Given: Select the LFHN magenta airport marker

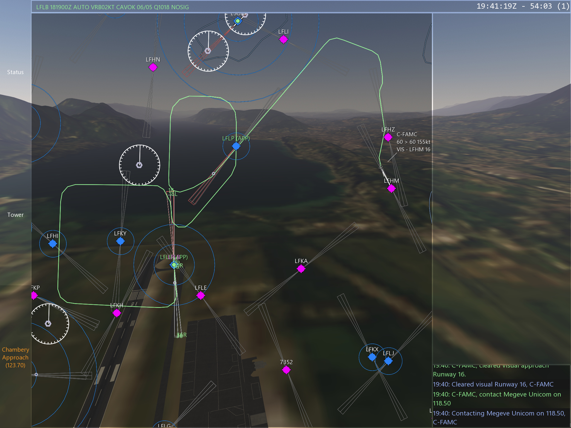Looking at the screenshot, I should (153, 67).
